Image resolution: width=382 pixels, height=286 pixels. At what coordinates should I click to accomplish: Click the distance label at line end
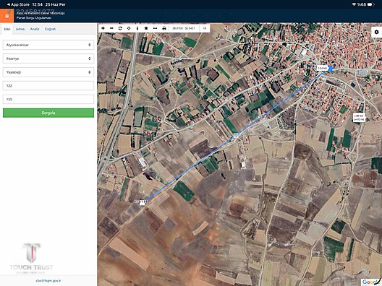tap(322, 69)
